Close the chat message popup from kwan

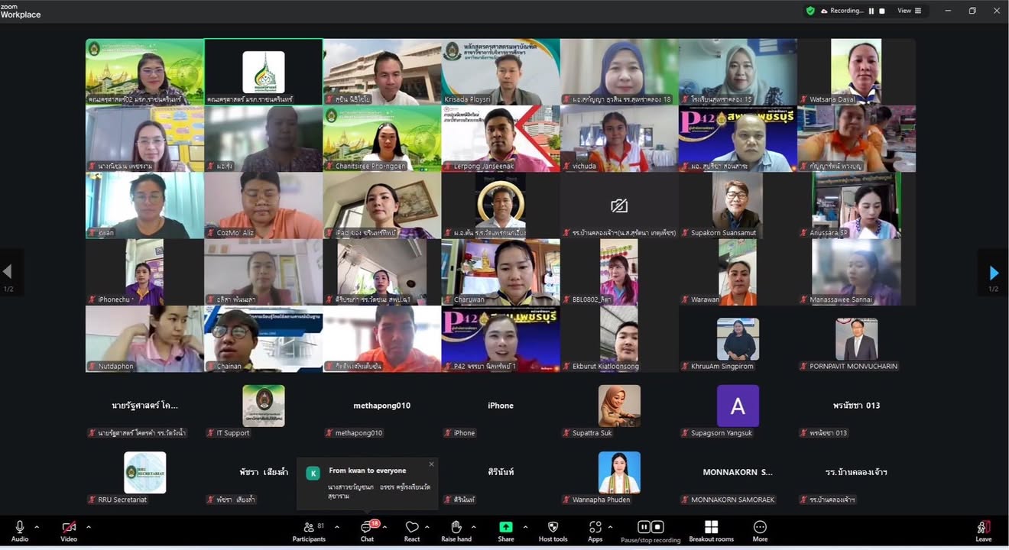431,464
